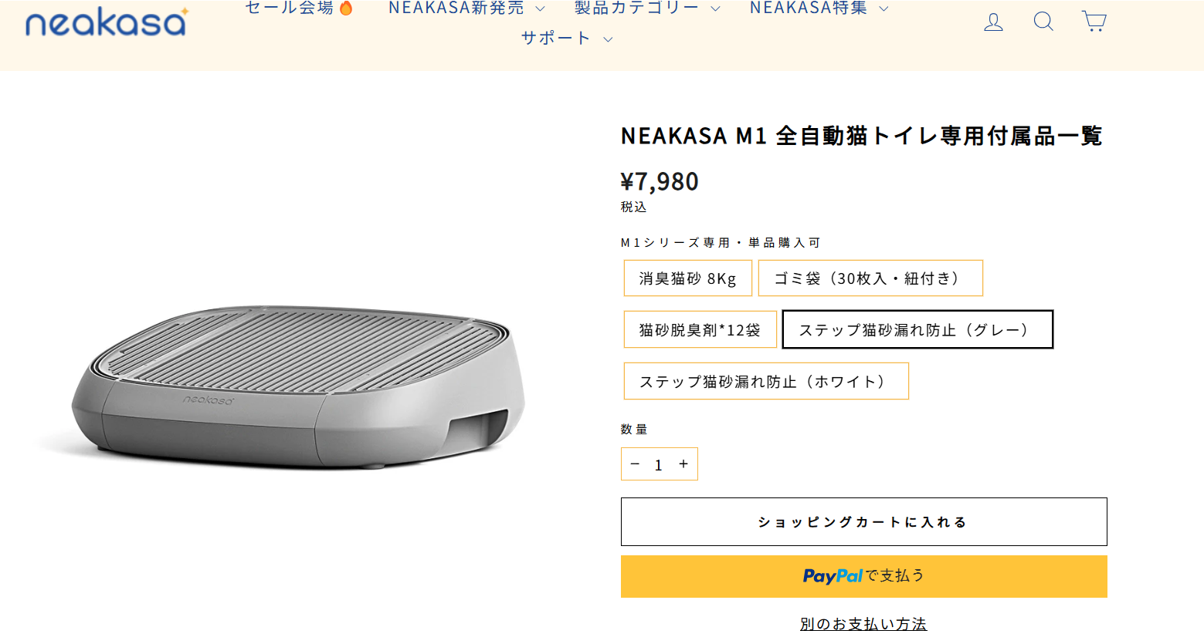View the shopping cart

[x=1094, y=22]
